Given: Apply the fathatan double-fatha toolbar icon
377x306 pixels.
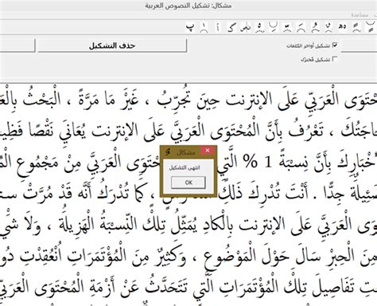Looking at the screenshot, I should coord(356,27).
